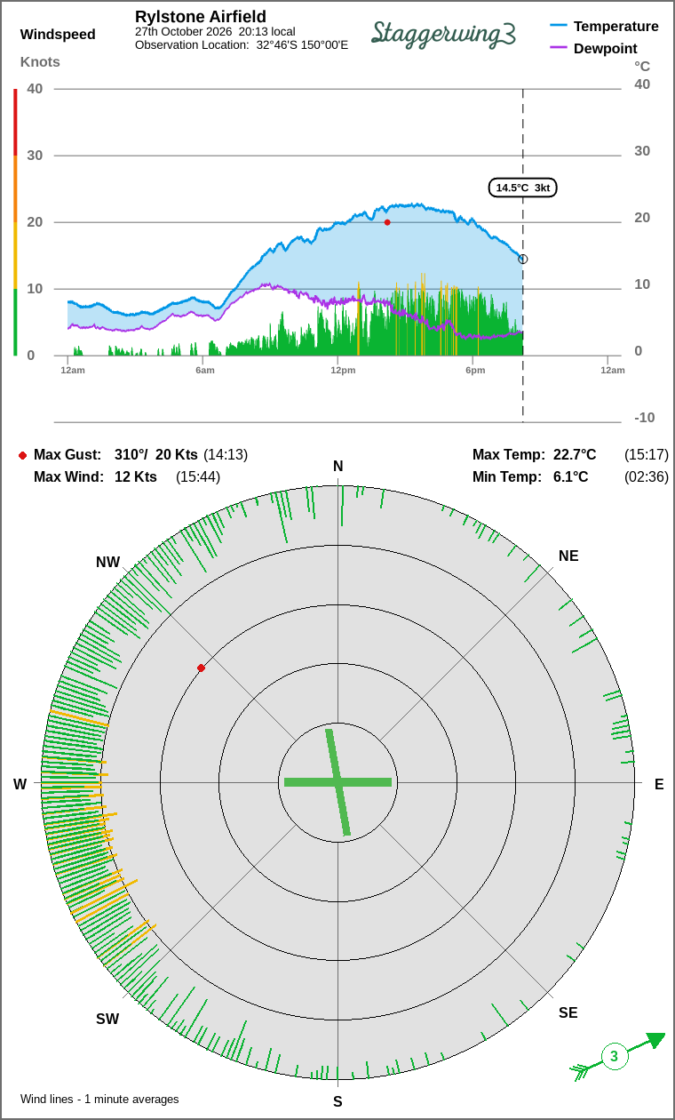Click the Temperature legend label
Screen dimensions: 675x1120
pyautogui.click(x=616, y=26)
